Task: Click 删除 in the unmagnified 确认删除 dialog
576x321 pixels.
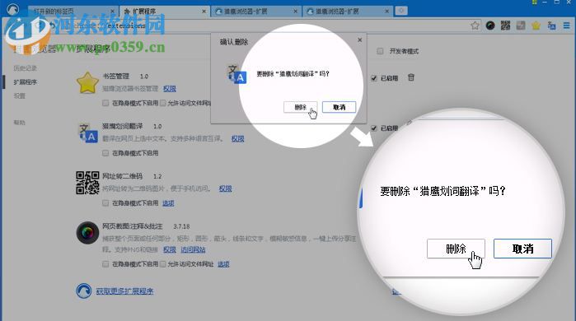Action: 300,107
